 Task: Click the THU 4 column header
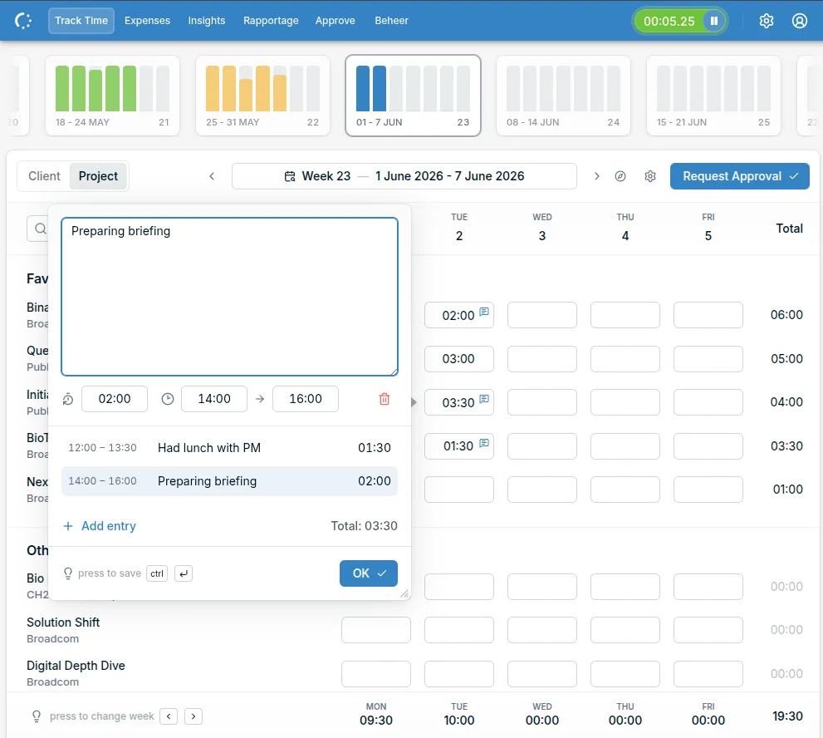tap(625, 228)
